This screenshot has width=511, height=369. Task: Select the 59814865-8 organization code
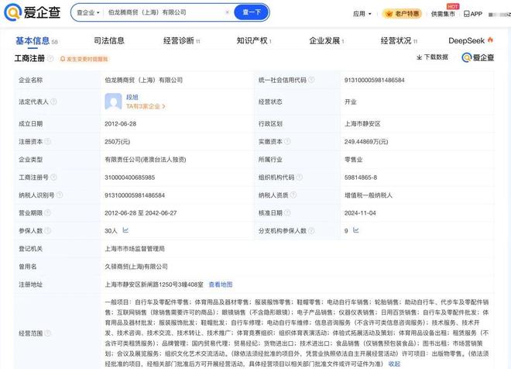coord(361,178)
